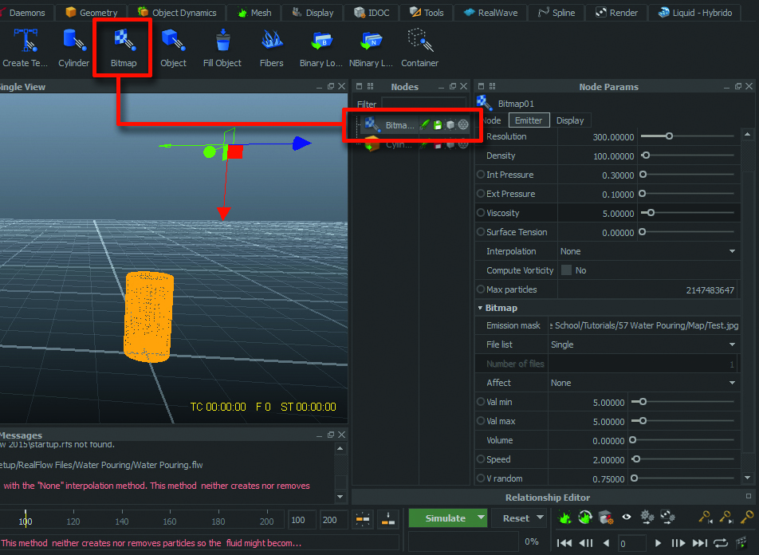The height and width of the screenshot is (555, 759).
Task: Open the cube with gear options icon
Action: point(606,518)
